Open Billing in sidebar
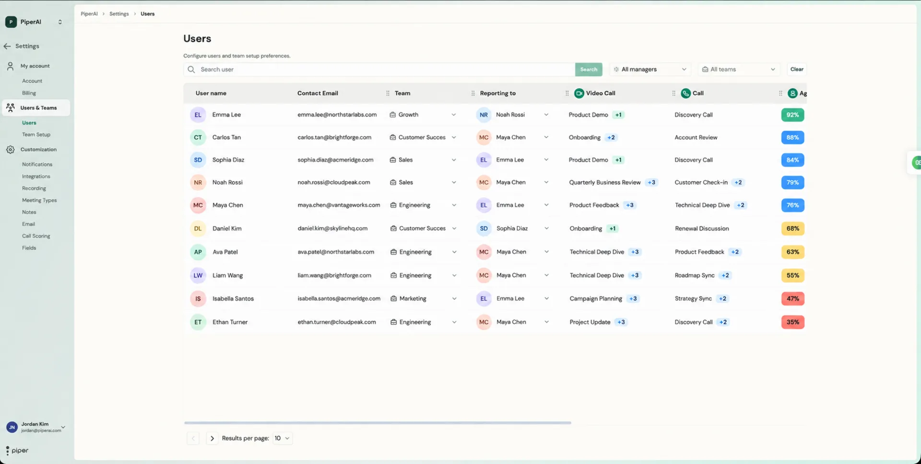Screen dimensions: 921x464 (x=29, y=93)
